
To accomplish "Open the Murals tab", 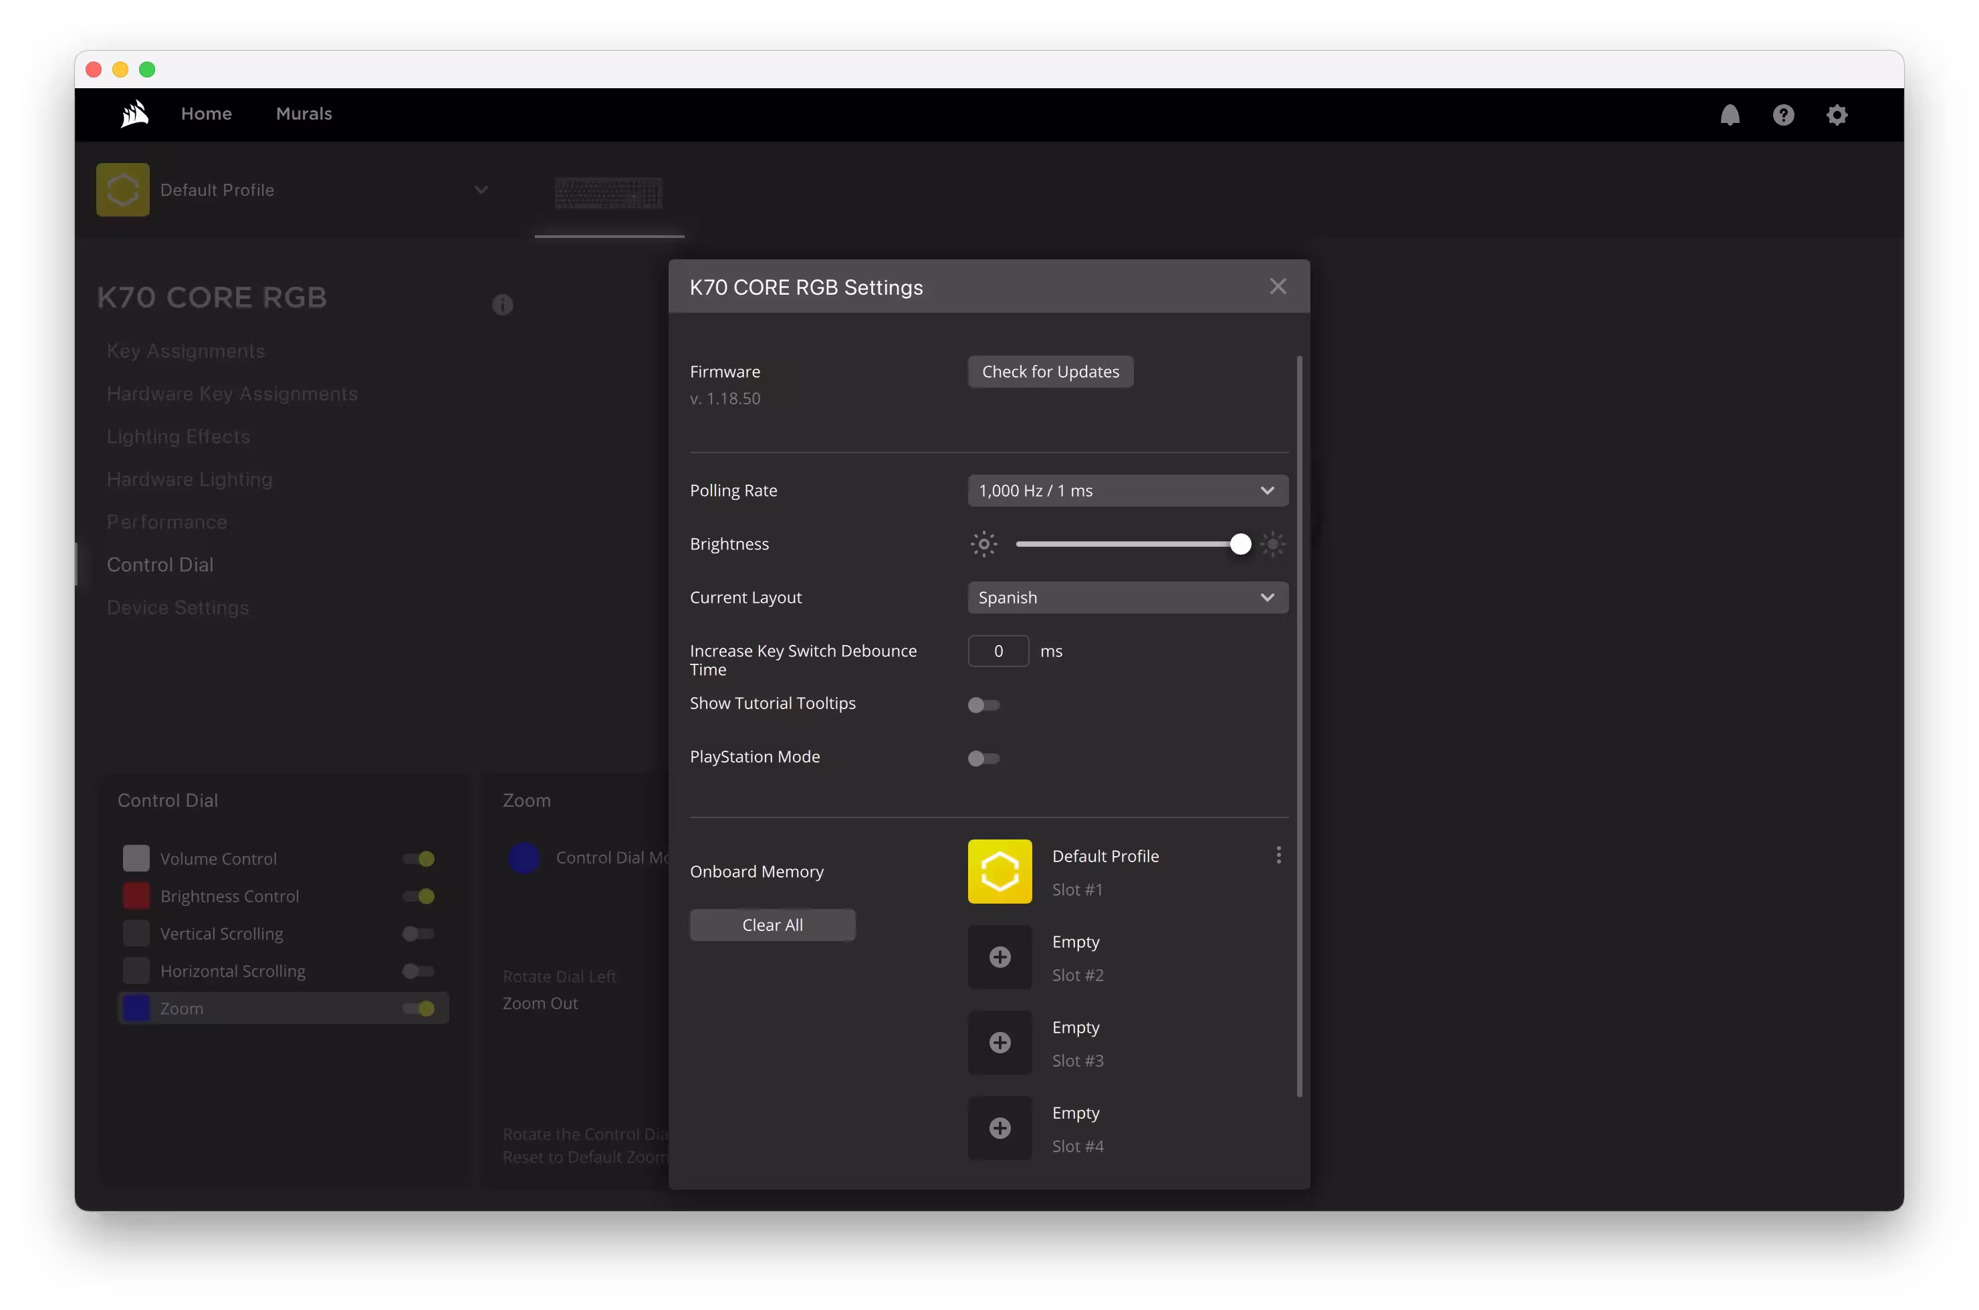I will click(304, 114).
